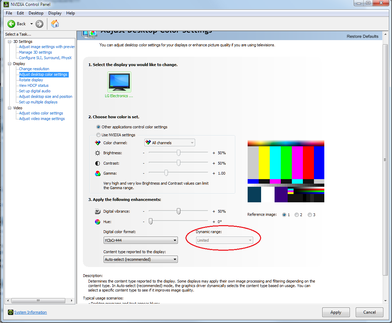Click the Gamma slider handle
The height and width of the screenshot is (323, 392).
166,173
